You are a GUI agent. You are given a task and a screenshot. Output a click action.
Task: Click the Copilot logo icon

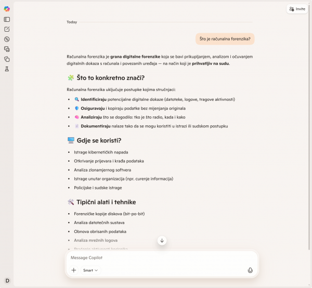(7, 9)
